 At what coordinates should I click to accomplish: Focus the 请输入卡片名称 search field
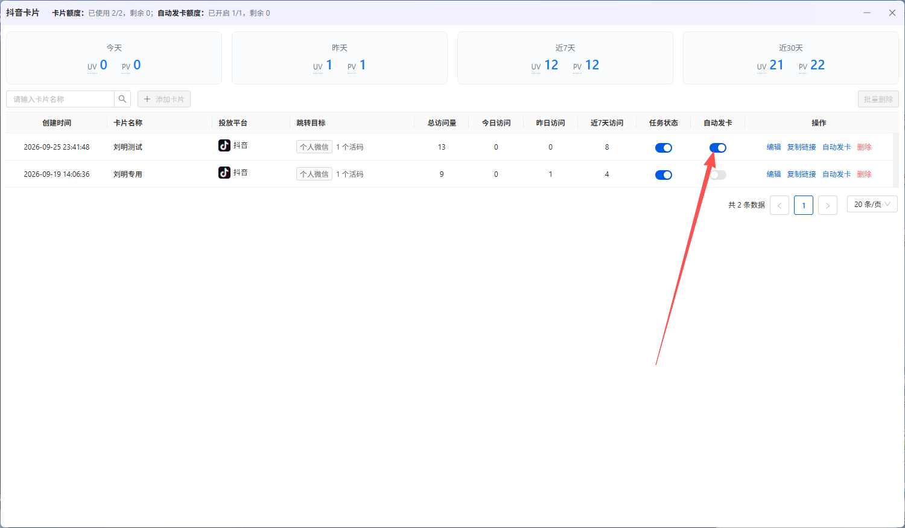click(60, 99)
